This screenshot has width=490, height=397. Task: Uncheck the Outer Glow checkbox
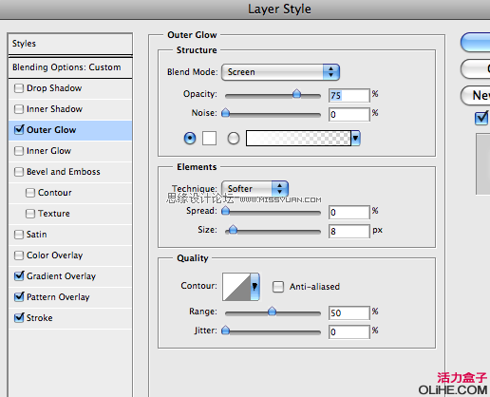pyautogui.click(x=19, y=129)
